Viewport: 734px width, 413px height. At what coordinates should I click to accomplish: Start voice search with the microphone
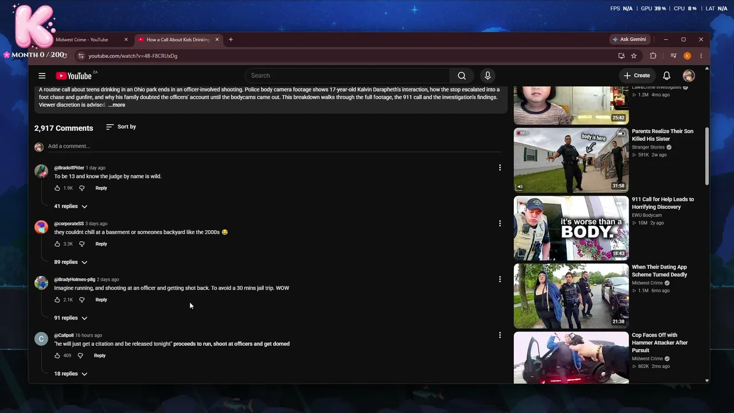(x=488, y=76)
